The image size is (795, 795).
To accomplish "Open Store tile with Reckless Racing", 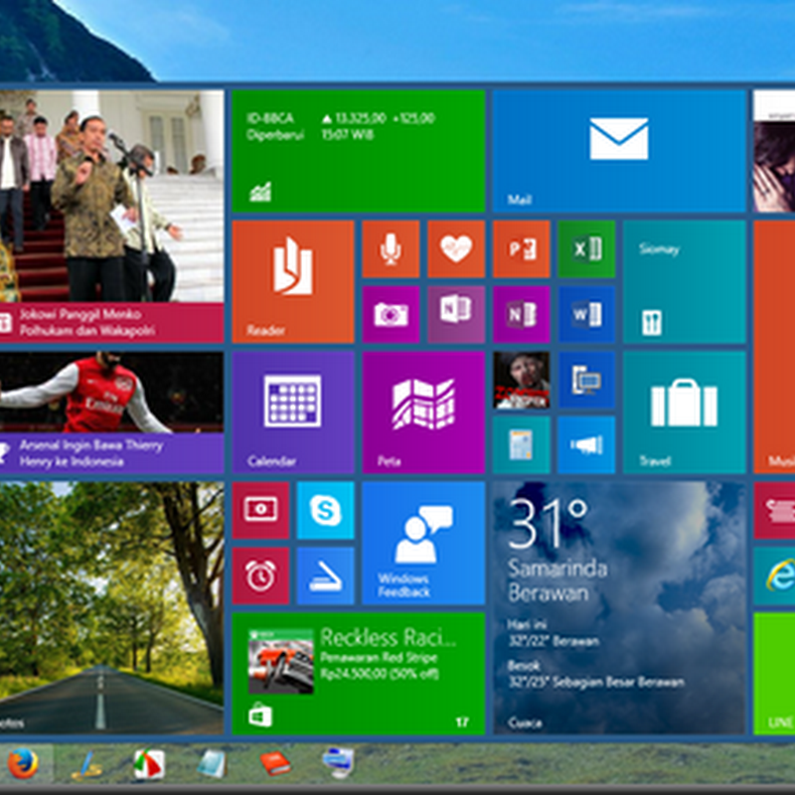I will pos(358,674).
